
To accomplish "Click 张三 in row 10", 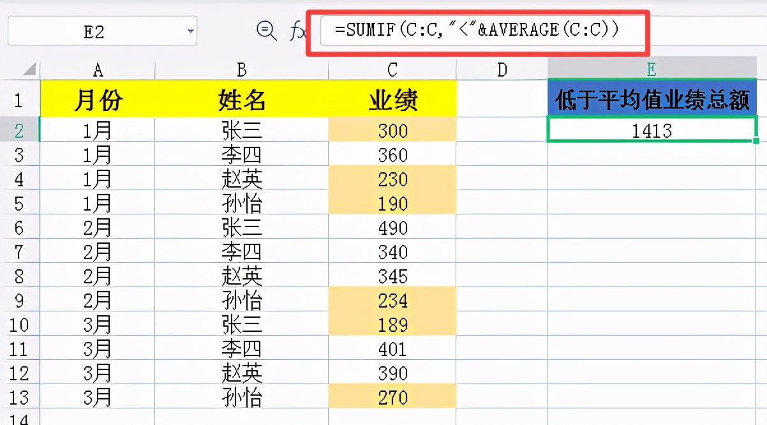I will coord(242,324).
